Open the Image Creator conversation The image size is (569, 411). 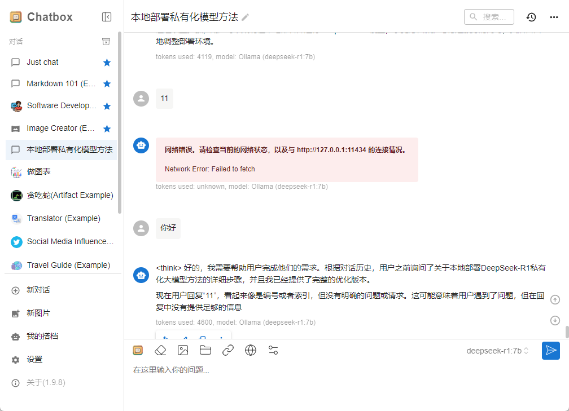click(62, 129)
